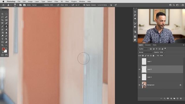Open the Mode blend dropdown in options bar
This screenshot has height=104, width=185.
coord(38,5)
